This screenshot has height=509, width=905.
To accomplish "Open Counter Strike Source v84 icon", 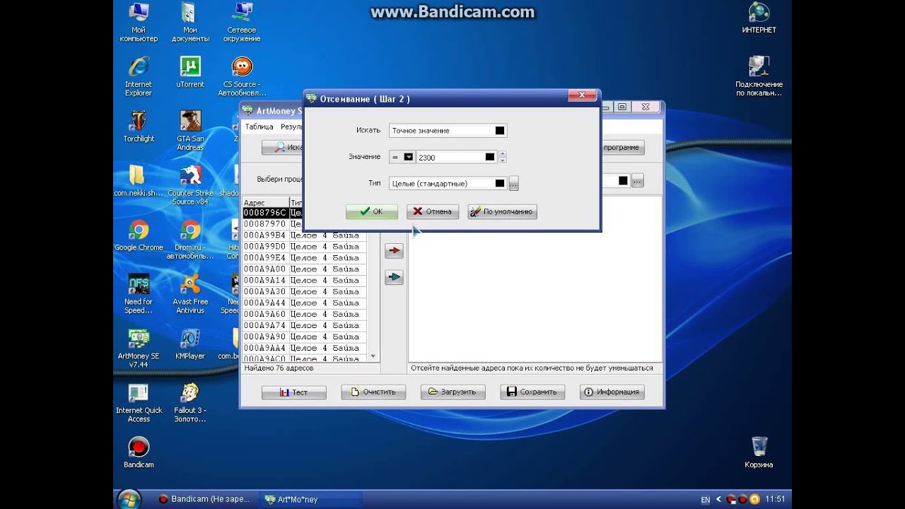I will [x=190, y=185].
